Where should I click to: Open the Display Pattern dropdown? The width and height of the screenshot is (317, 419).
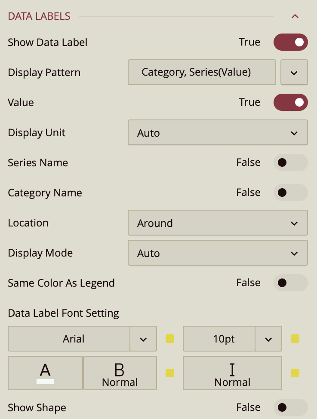[294, 72]
